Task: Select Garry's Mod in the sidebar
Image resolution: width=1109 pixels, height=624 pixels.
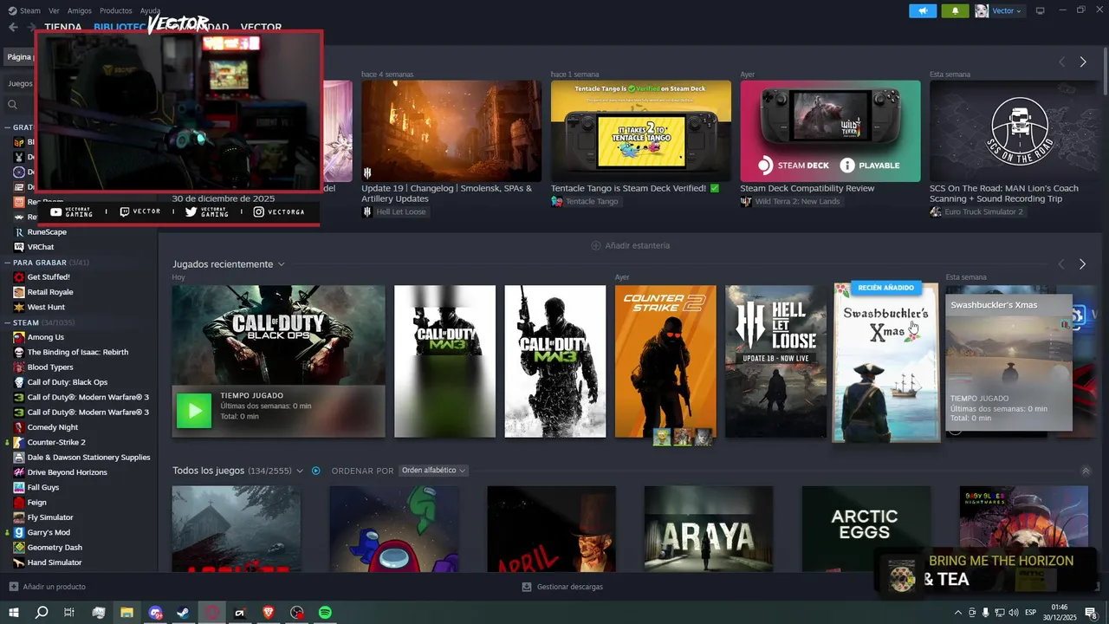Action: [49, 532]
